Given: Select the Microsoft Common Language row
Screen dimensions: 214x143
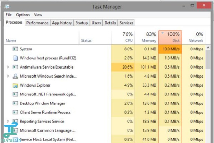Looking at the screenshot, I should pos(105,130).
